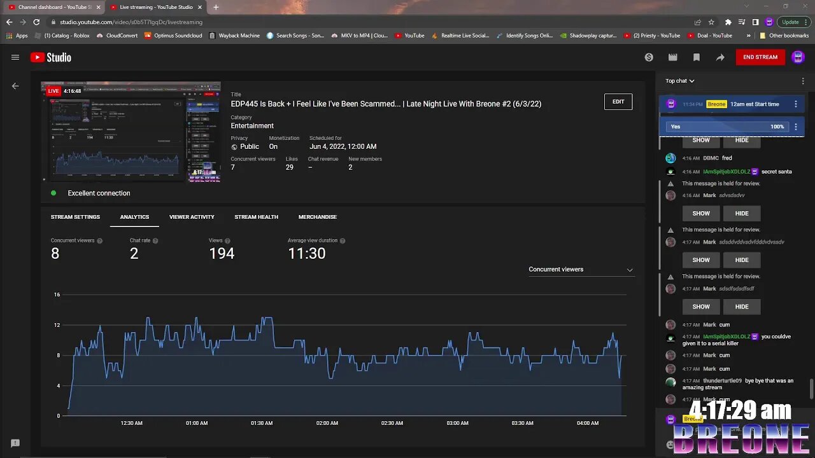
Task: Open the browser media control icon
Action: 742,22
